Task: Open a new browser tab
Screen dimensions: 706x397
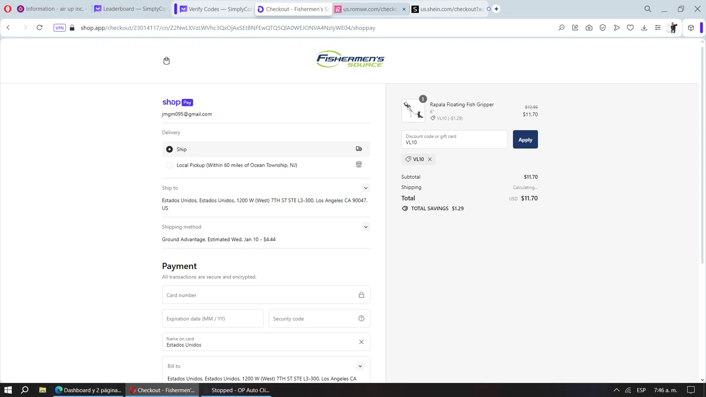Action: point(496,9)
